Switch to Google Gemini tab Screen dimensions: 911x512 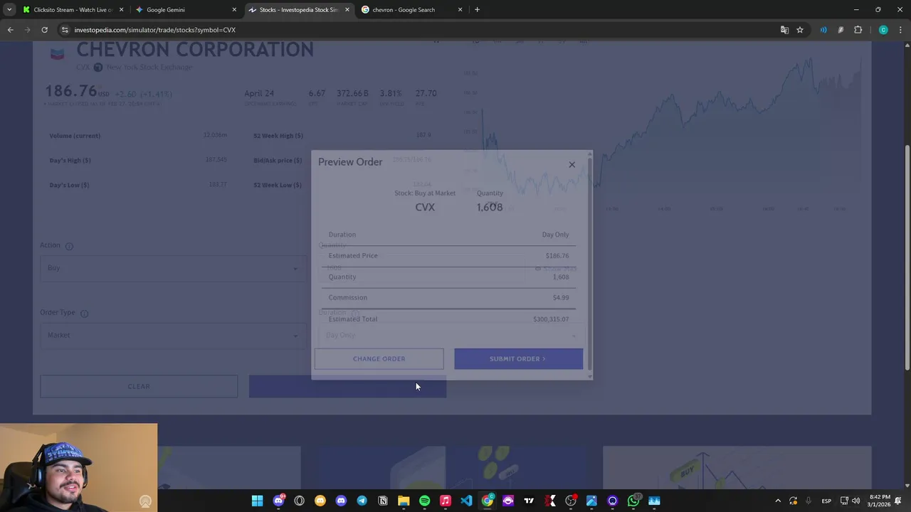(x=184, y=10)
